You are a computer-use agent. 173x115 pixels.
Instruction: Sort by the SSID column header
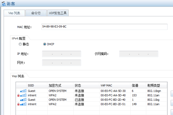pos(37,85)
